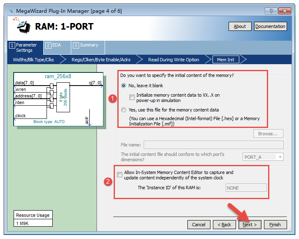Click the '1 M9K' resource usage value
The image size is (299, 239).
tap(33, 223)
